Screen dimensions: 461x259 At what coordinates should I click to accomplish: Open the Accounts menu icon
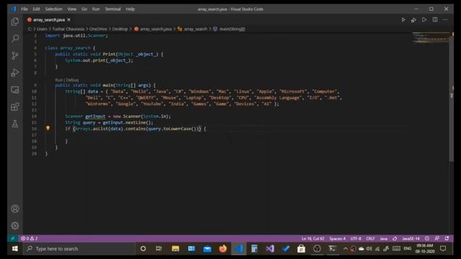(15, 209)
